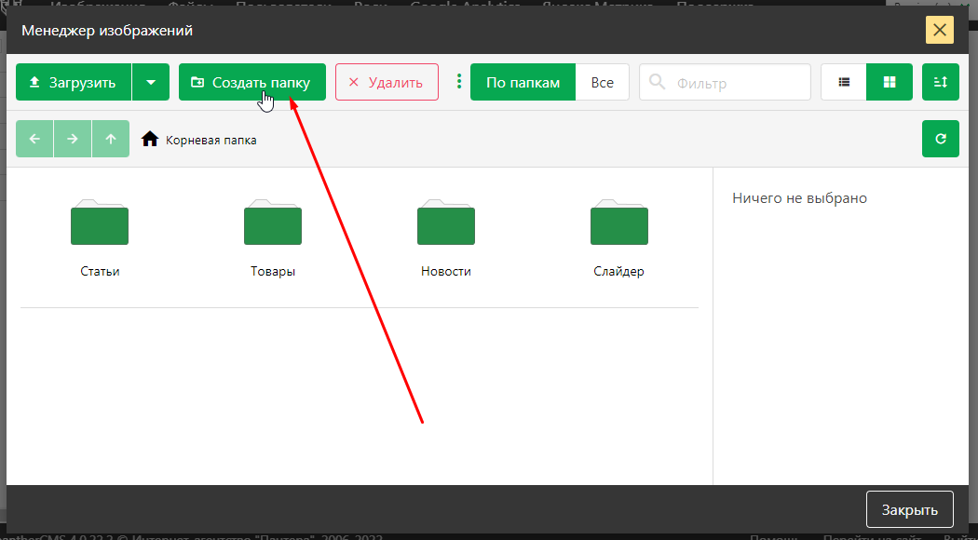Navigate up one folder level
The image size is (978, 540).
point(111,139)
